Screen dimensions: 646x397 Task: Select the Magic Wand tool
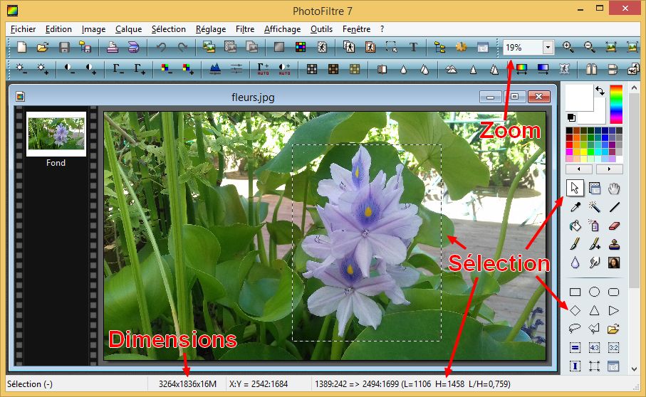[594, 207]
